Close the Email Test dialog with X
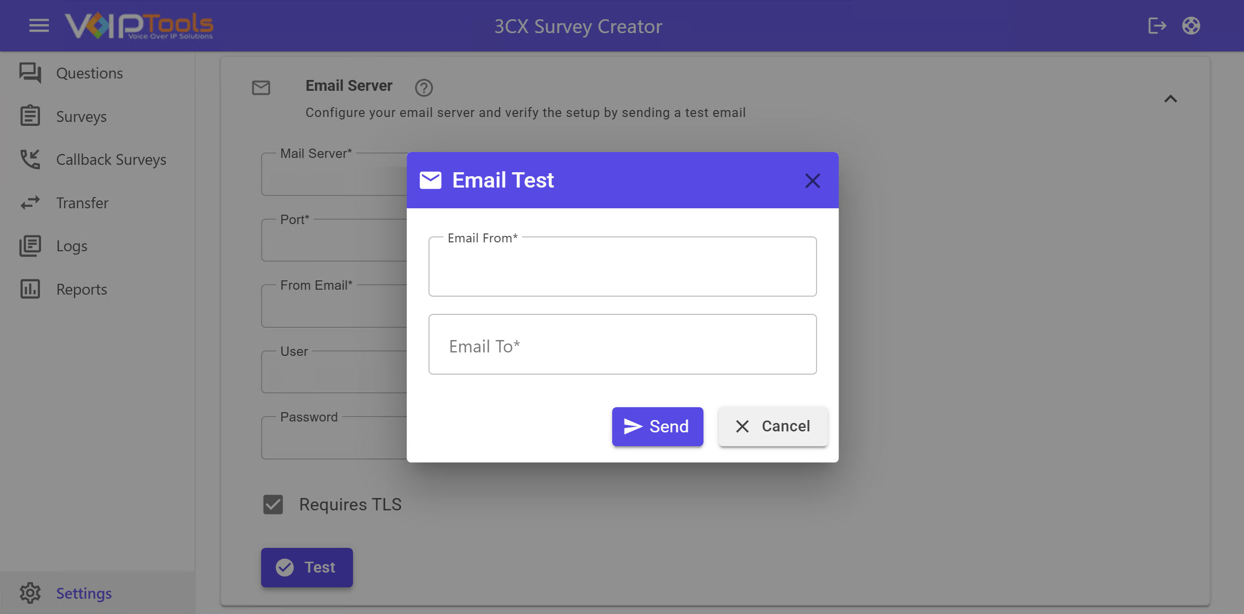Viewport: 1244px width, 614px height. (813, 181)
